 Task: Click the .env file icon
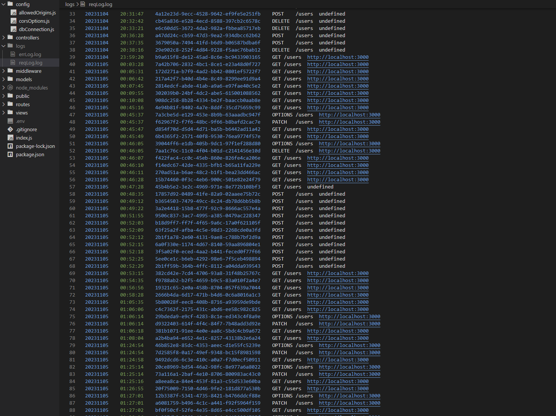pyautogui.click(x=10, y=121)
